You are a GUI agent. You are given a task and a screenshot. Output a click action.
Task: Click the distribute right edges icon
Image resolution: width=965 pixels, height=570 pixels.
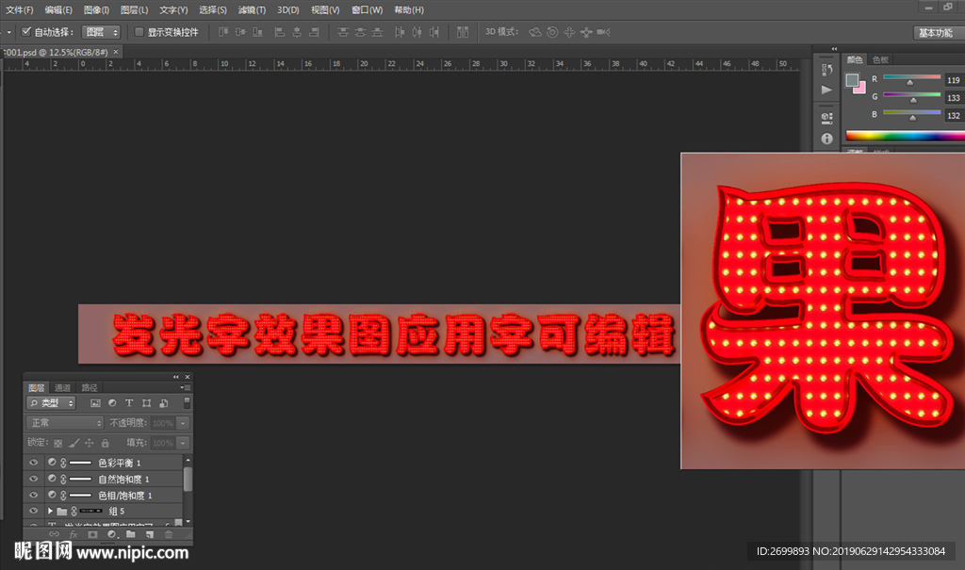coord(433,31)
